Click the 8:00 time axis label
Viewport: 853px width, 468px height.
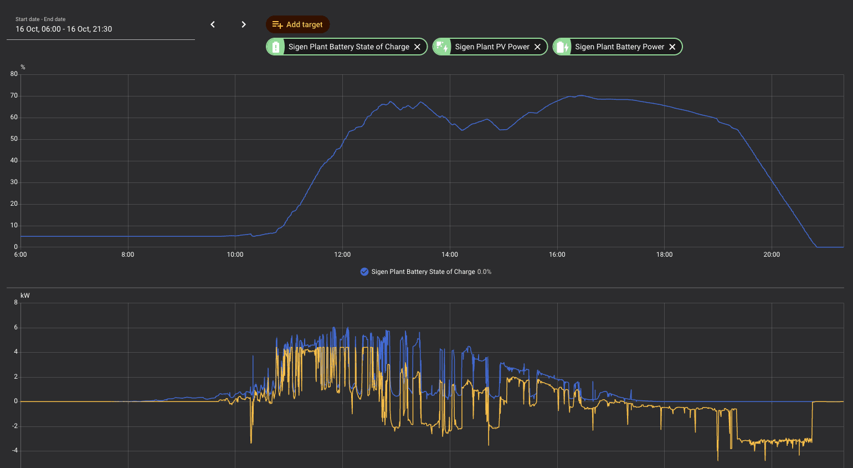pos(127,255)
